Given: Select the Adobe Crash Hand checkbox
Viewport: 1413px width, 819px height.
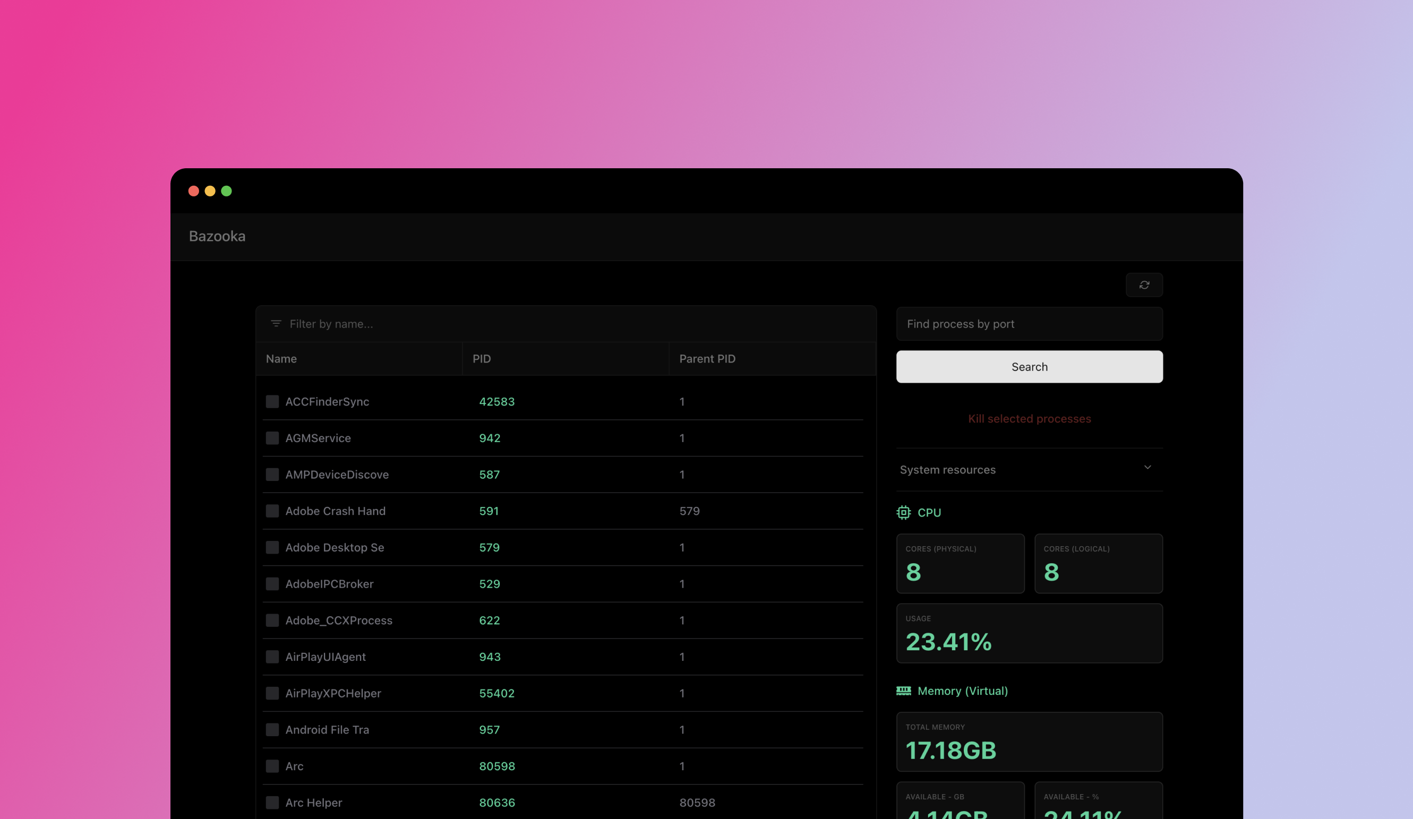Looking at the screenshot, I should (272, 511).
